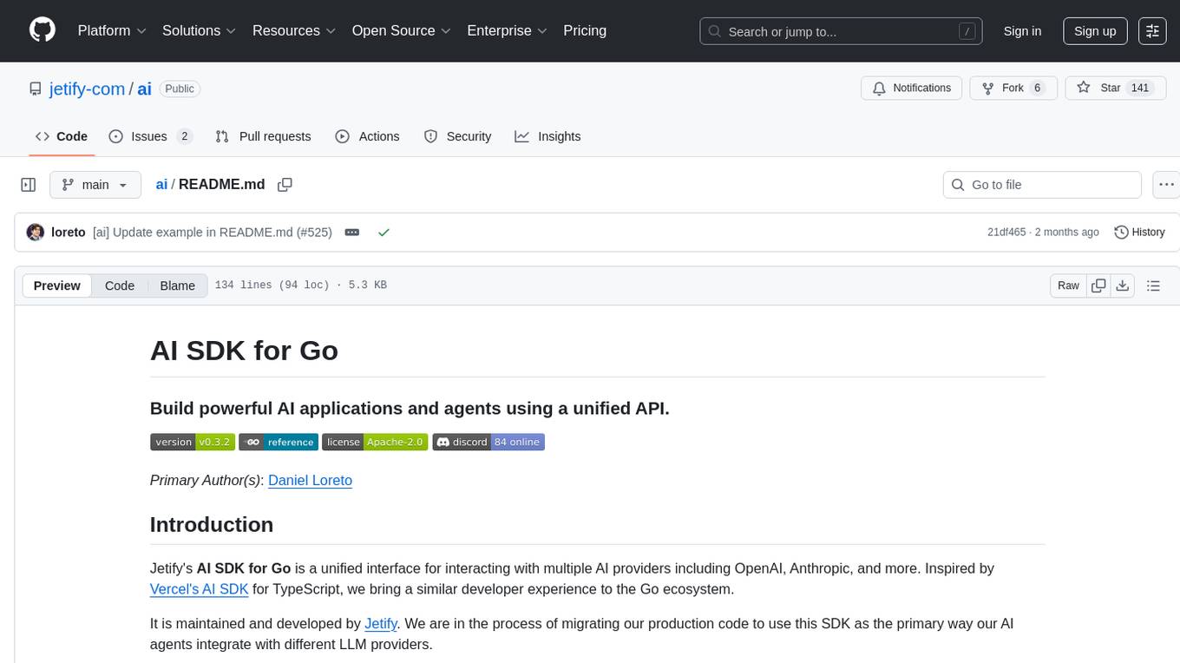This screenshot has width=1180, height=663.
Task: Open the Pricing page
Action: click(585, 30)
